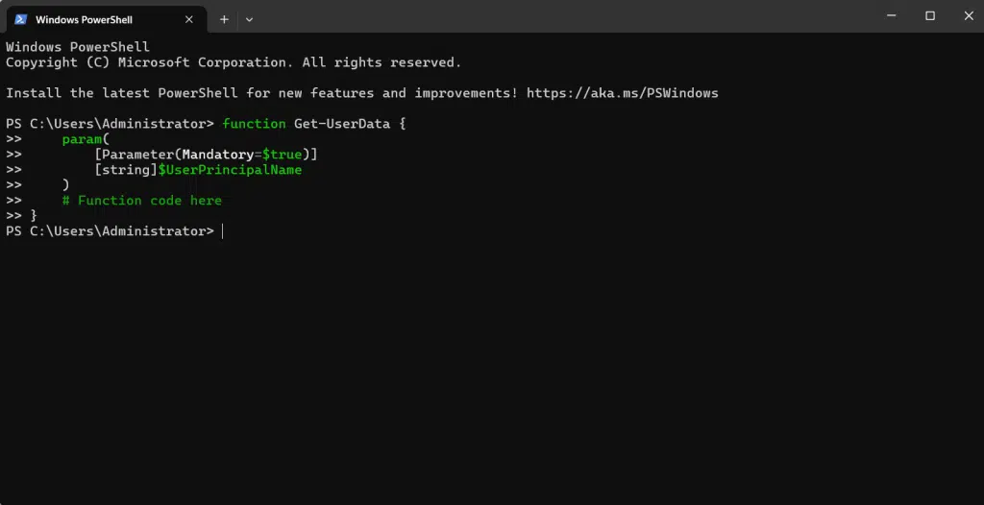
Task: Click the Get-UserData function name
Action: click(x=337, y=124)
